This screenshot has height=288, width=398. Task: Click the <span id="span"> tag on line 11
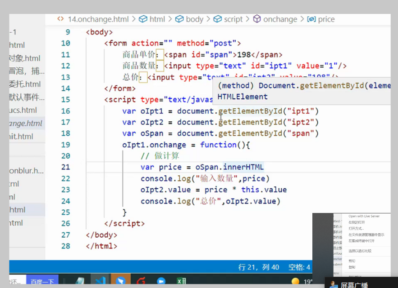tap(201, 55)
